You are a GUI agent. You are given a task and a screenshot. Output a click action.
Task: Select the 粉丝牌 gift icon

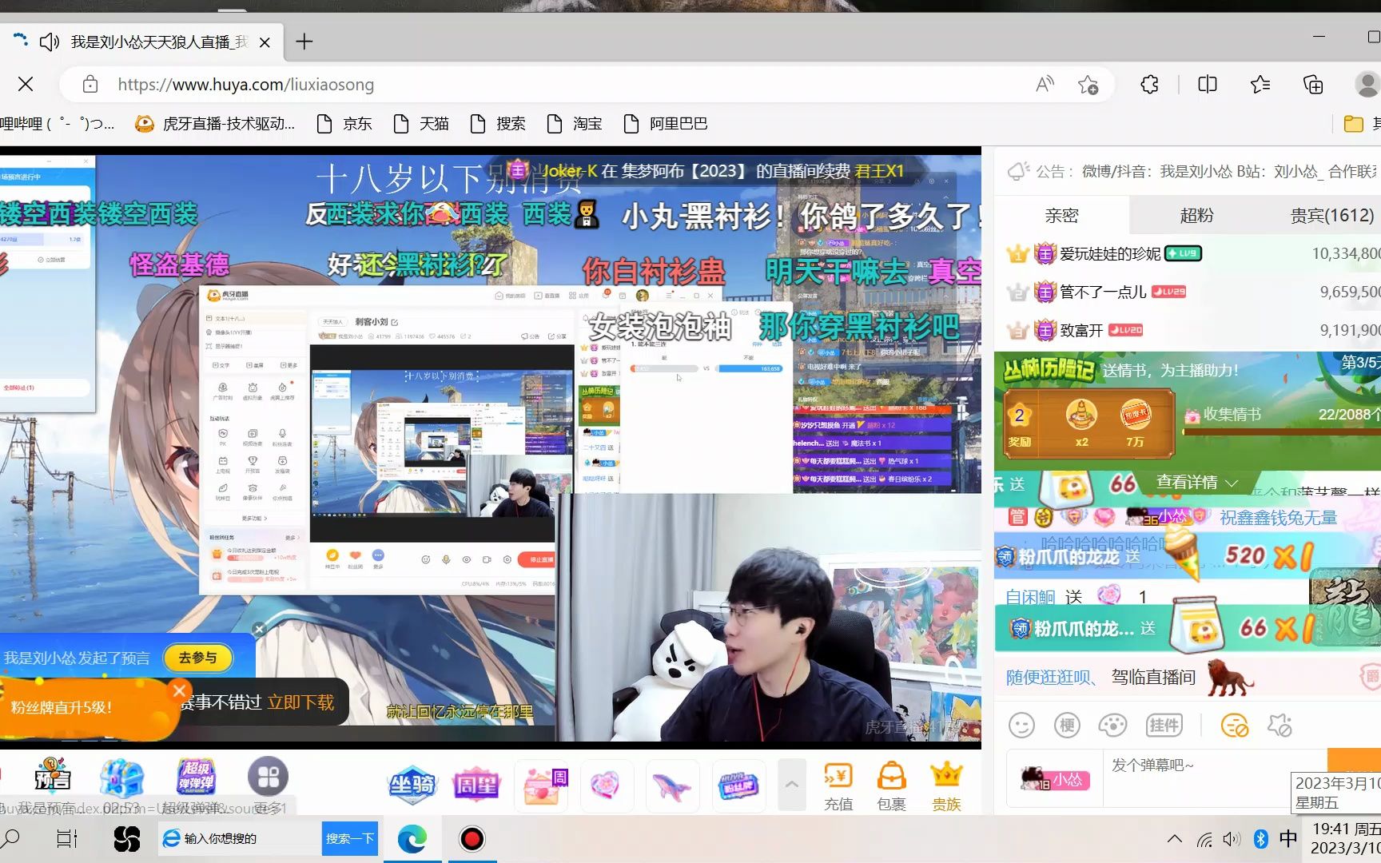coord(738,785)
